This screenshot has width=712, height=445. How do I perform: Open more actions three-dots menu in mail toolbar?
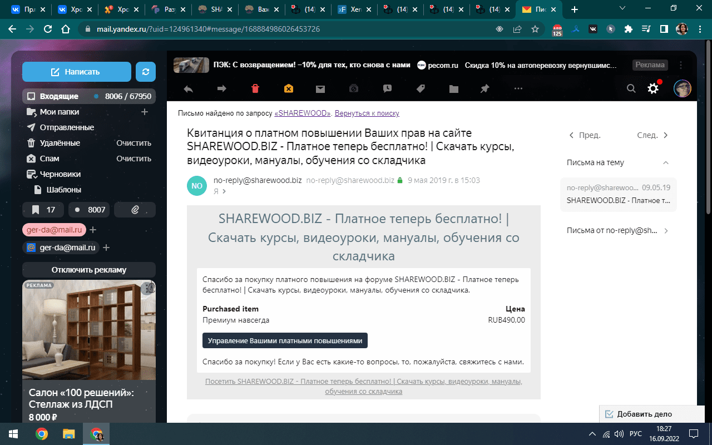(x=518, y=88)
